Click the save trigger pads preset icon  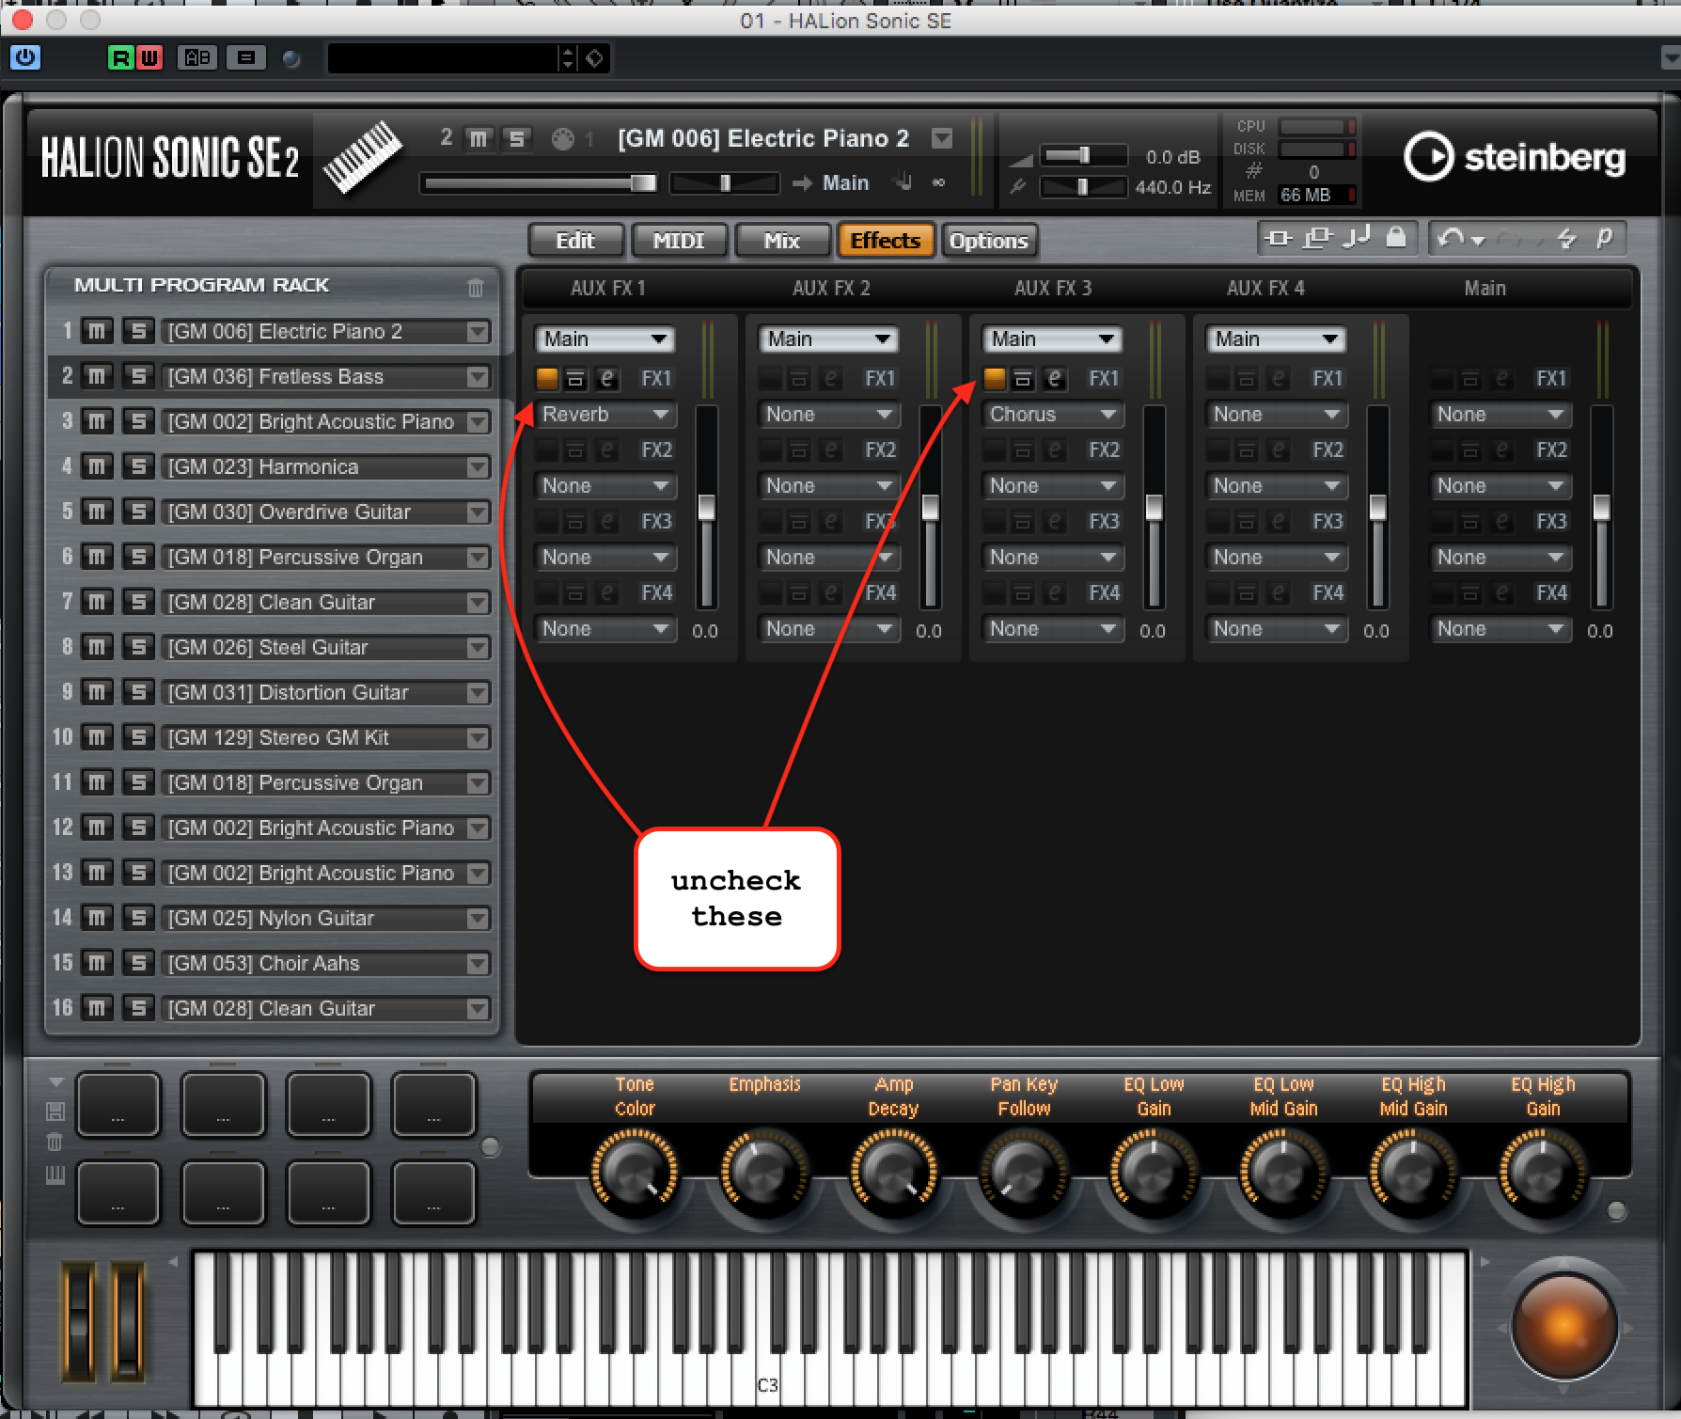[55, 1112]
